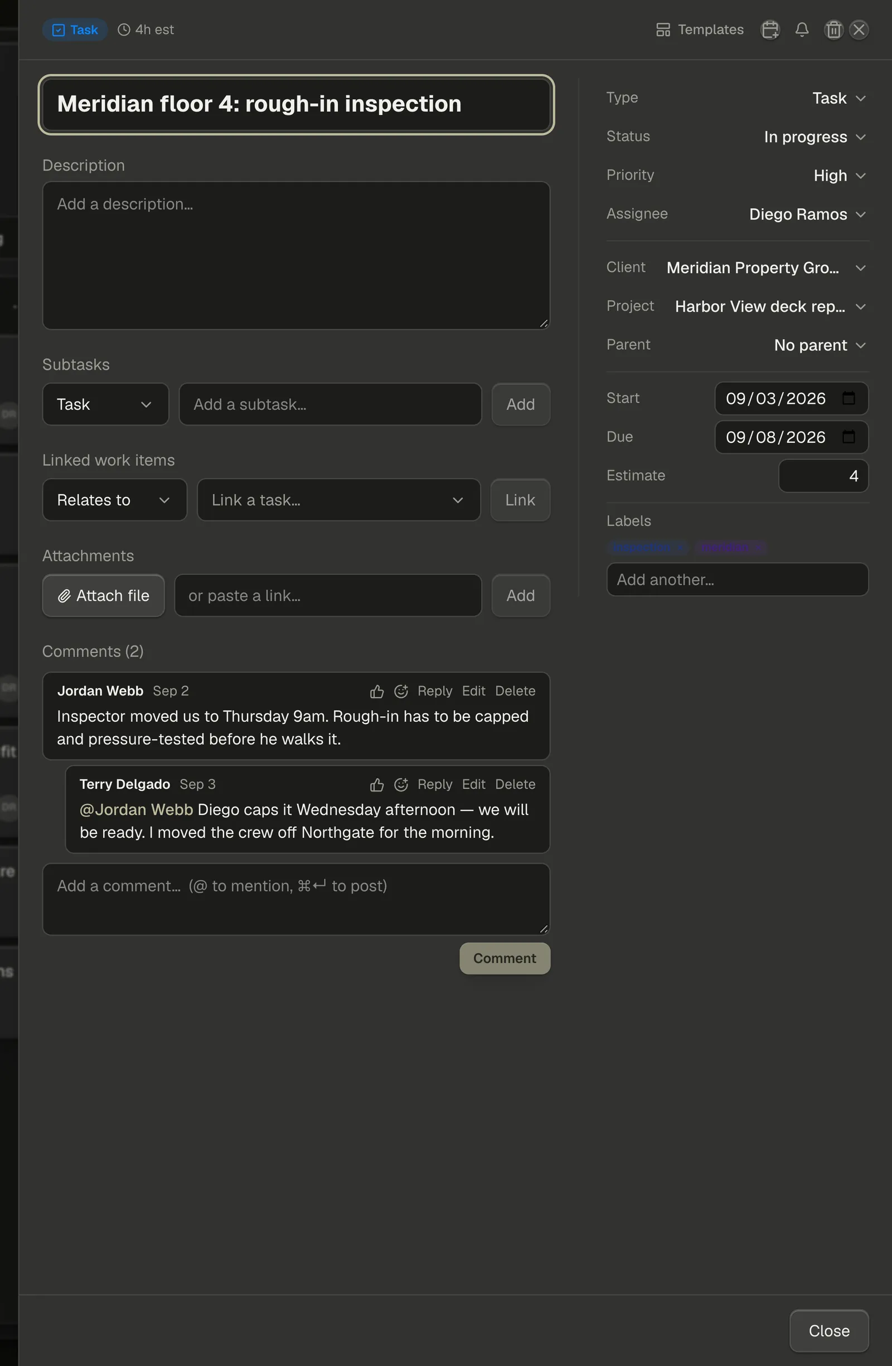Click the task title field
Viewport: 892px width, 1366px height.
tap(296, 104)
